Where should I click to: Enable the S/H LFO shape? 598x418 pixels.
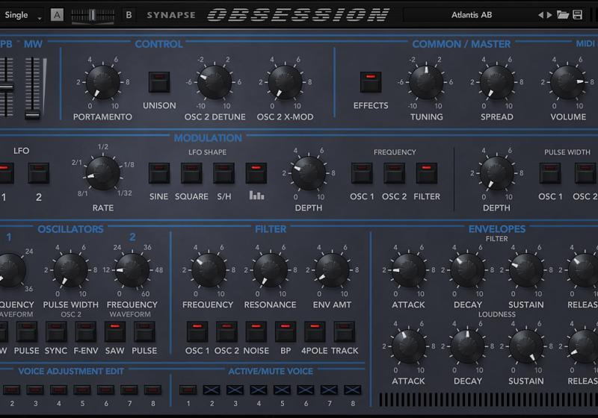(x=224, y=173)
